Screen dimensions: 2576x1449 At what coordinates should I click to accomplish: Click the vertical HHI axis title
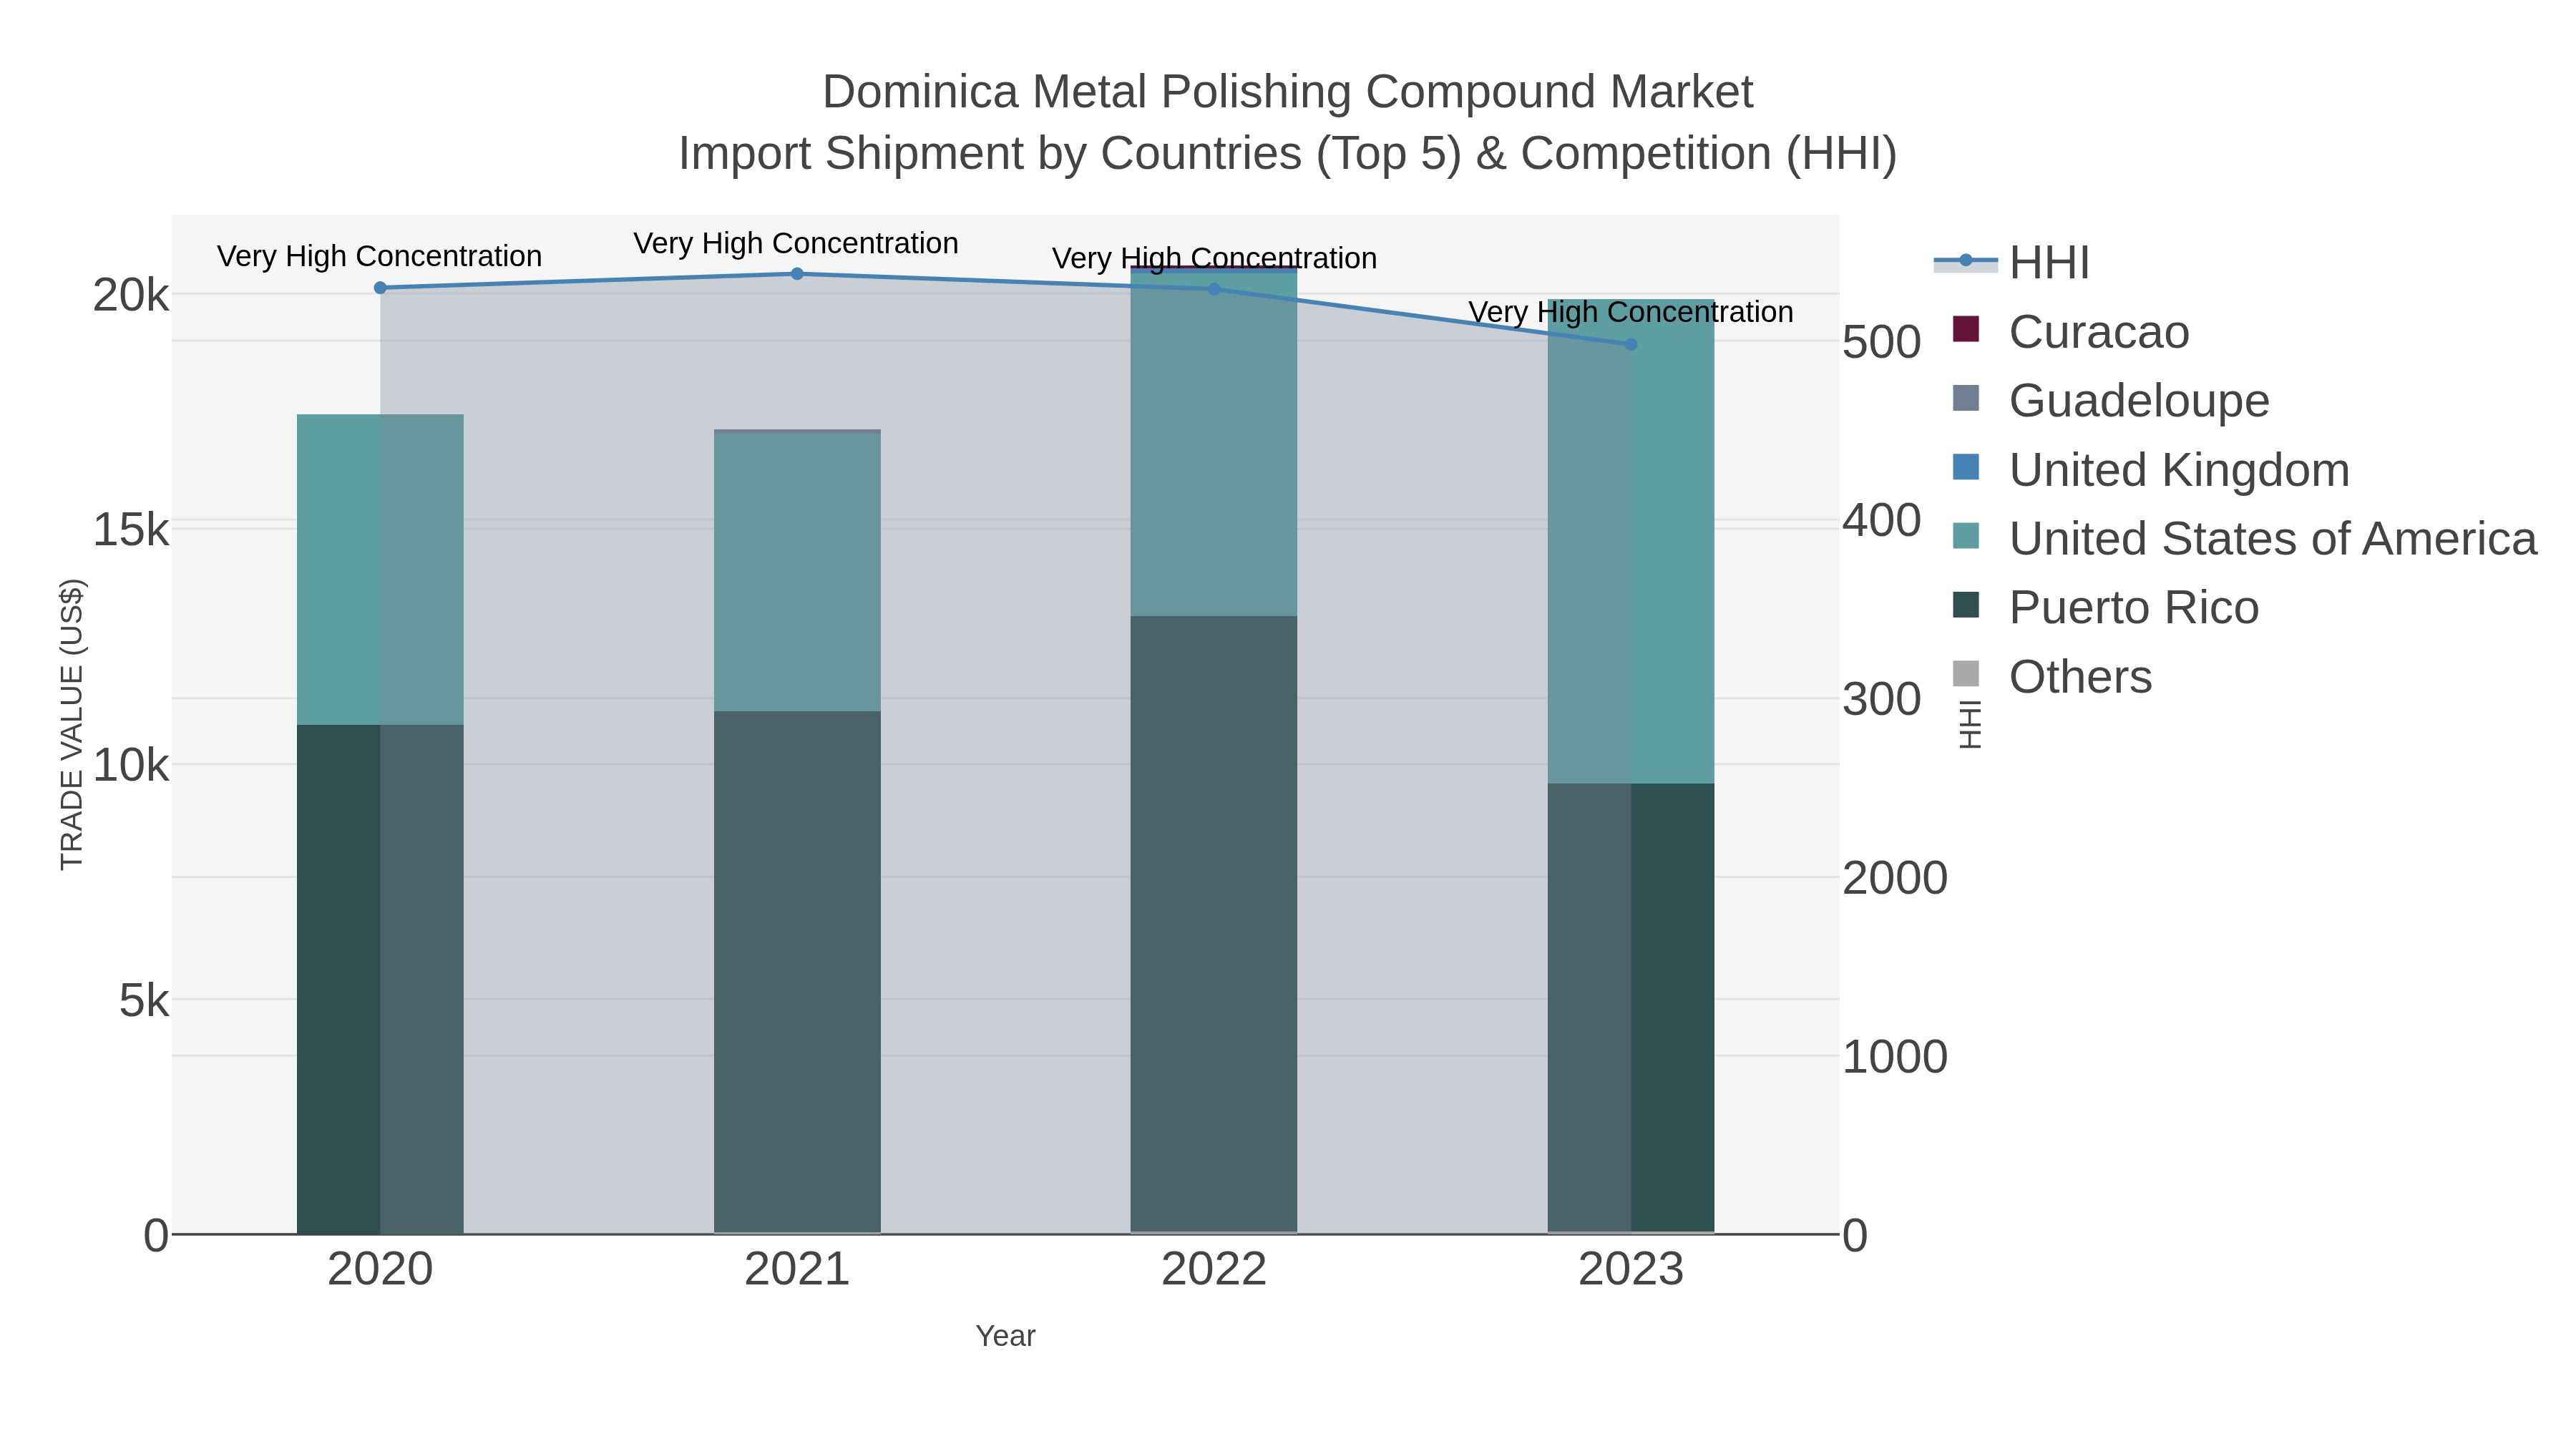[1970, 724]
